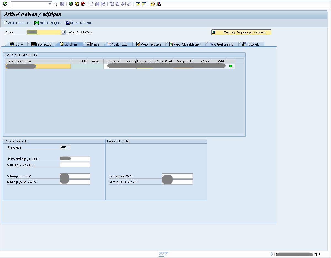Open the Web Afbeeldingen tab
331x258 pixels.
(185, 44)
